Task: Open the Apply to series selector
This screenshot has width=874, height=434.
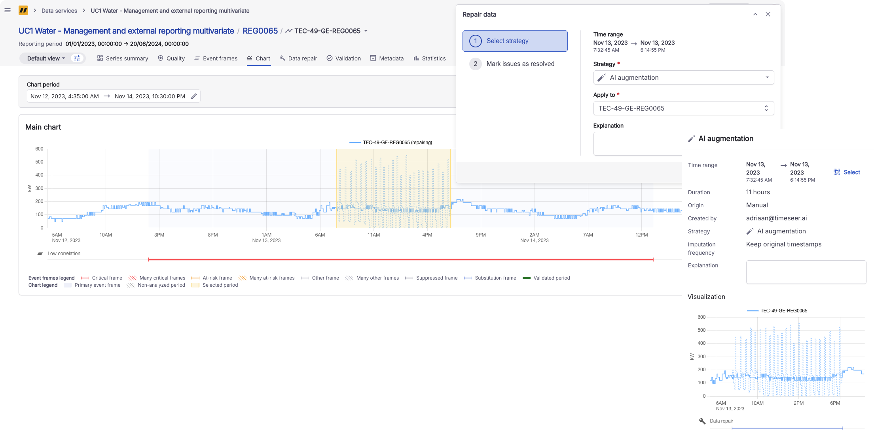Action: point(683,108)
